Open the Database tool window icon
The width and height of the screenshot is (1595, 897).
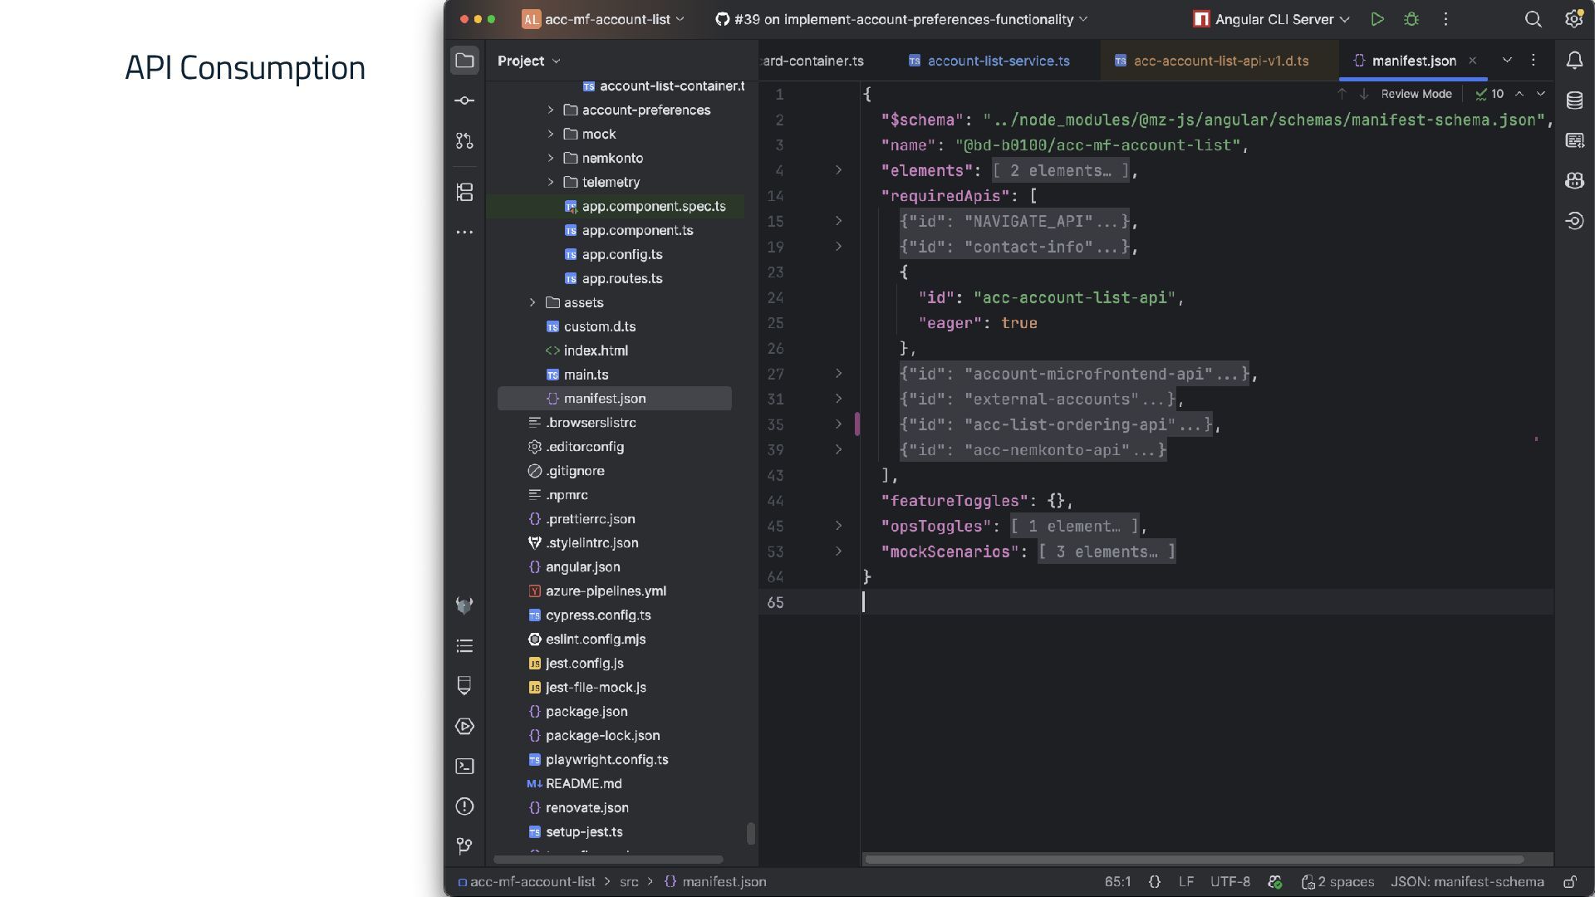point(1574,100)
